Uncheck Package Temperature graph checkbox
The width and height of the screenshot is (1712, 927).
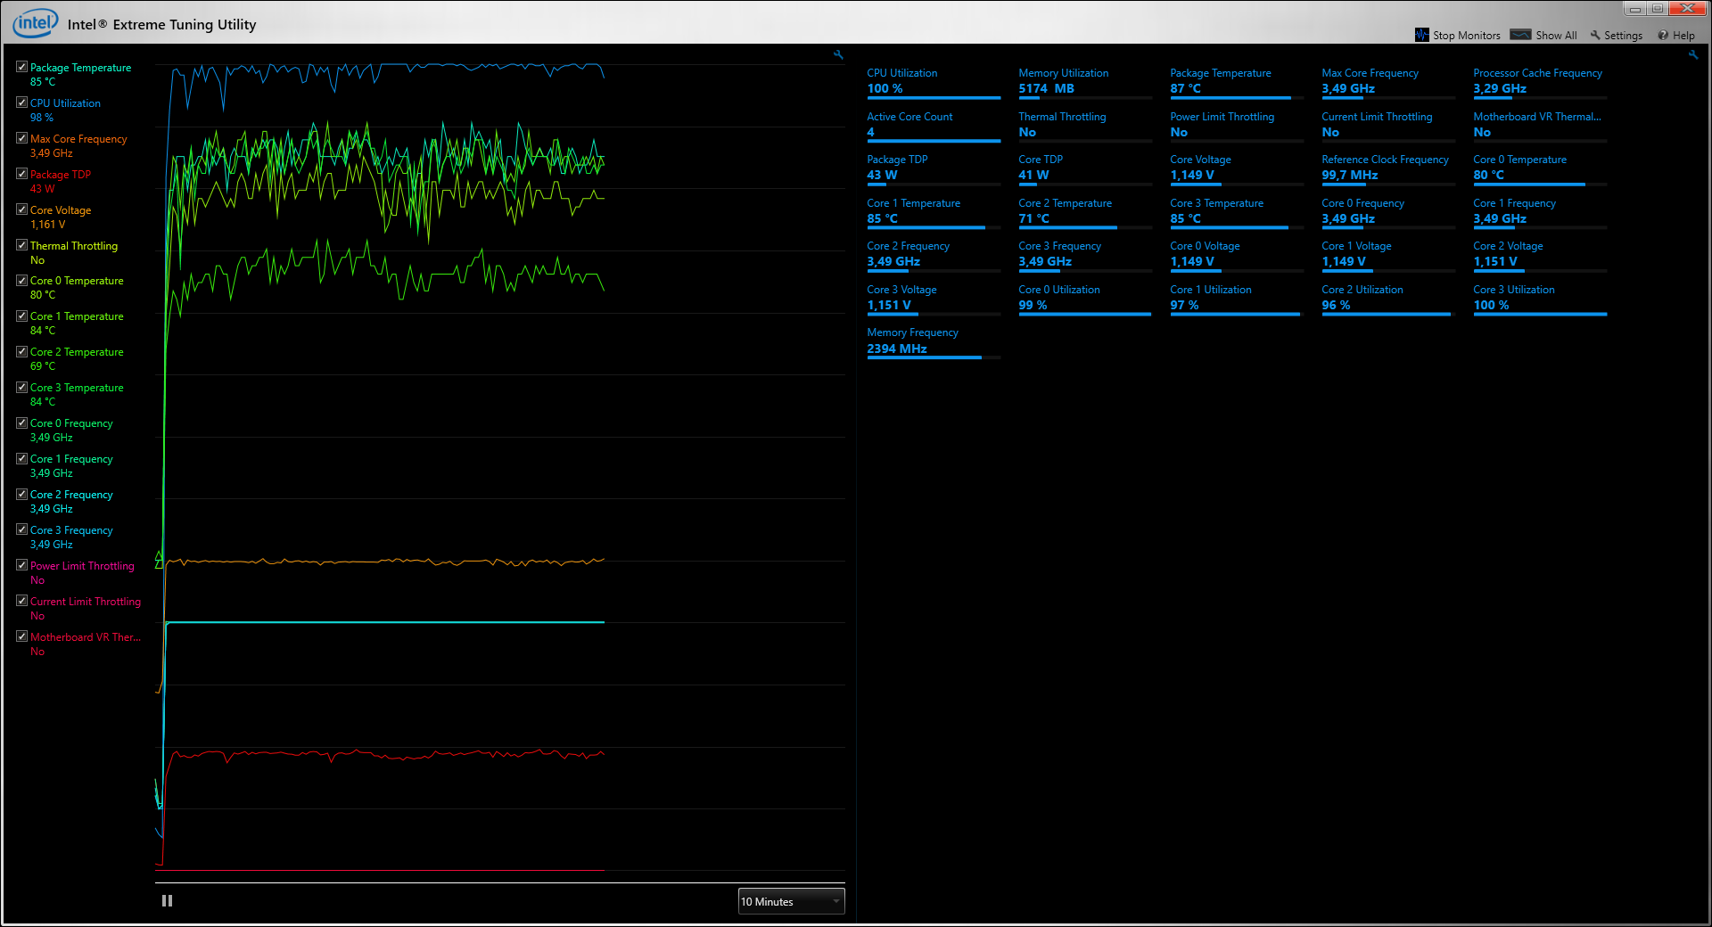21,67
